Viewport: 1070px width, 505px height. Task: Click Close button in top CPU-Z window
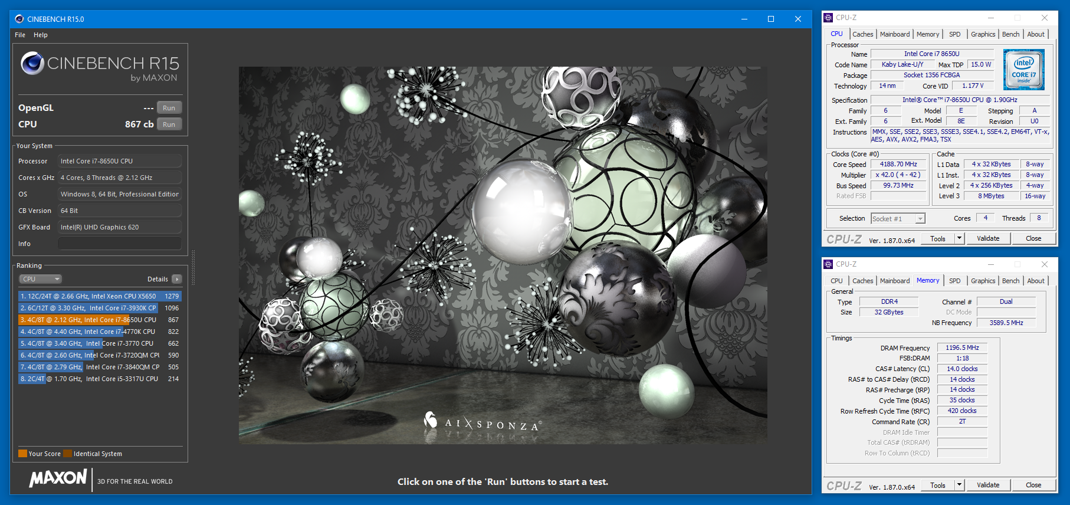click(1033, 239)
